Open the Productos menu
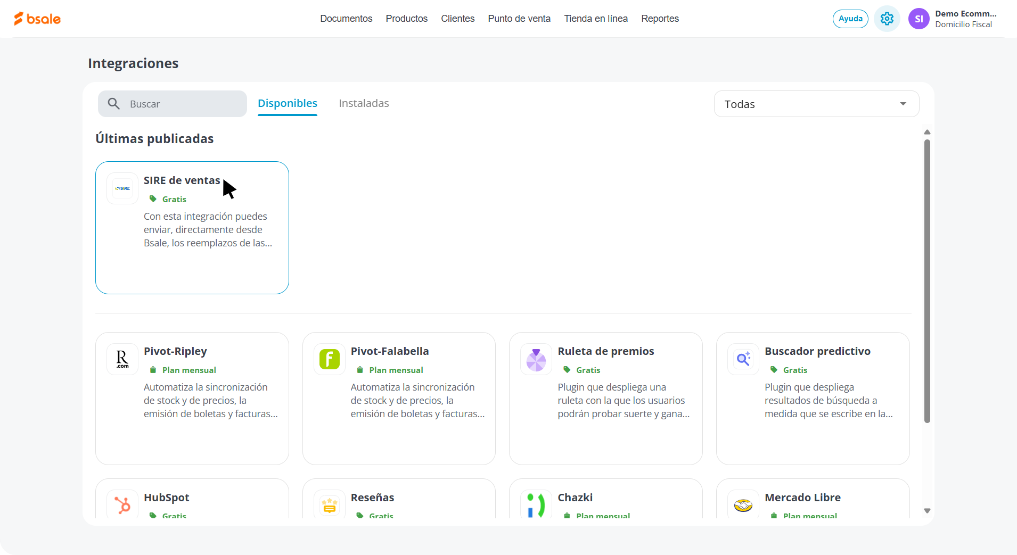1017x555 pixels. click(x=407, y=19)
